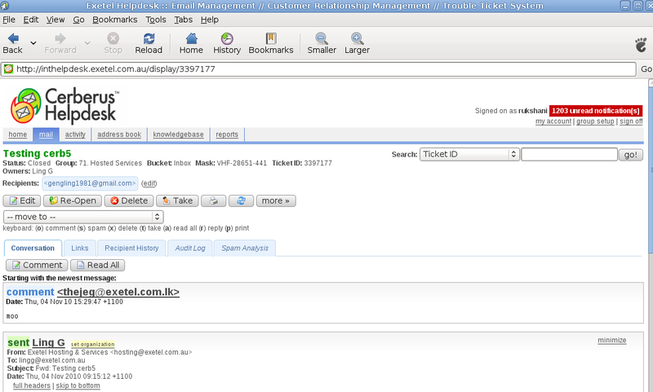Click the search text field
The image size is (653, 392).
click(569, 154)
